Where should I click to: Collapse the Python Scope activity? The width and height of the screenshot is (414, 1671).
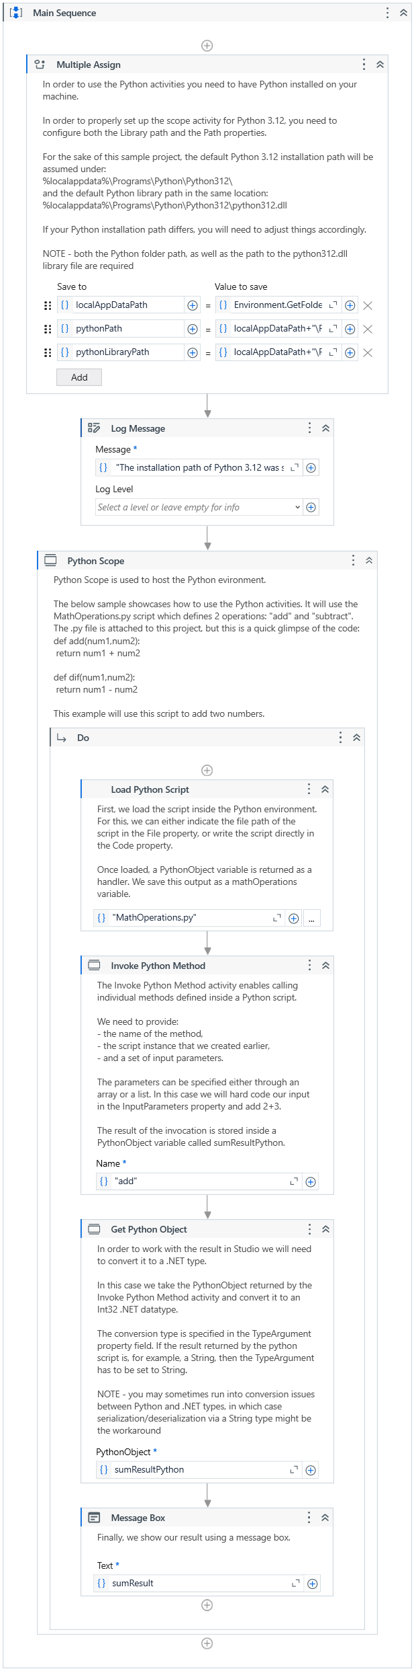[369, 561]
